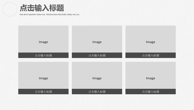Click the dark caption bar under top-left image
This screenshot has width=194, height=110.
[x=43, y=55]
